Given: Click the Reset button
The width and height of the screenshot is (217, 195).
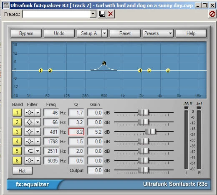Looking at the screenshot, I should tap(125, 33).
